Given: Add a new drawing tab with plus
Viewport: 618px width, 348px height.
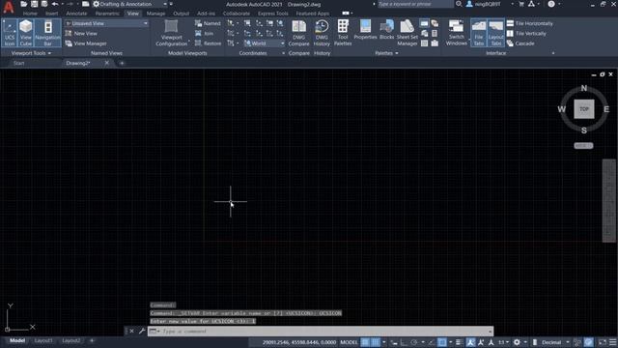Looking at the screenshot, I should click(x=122, y=63).
